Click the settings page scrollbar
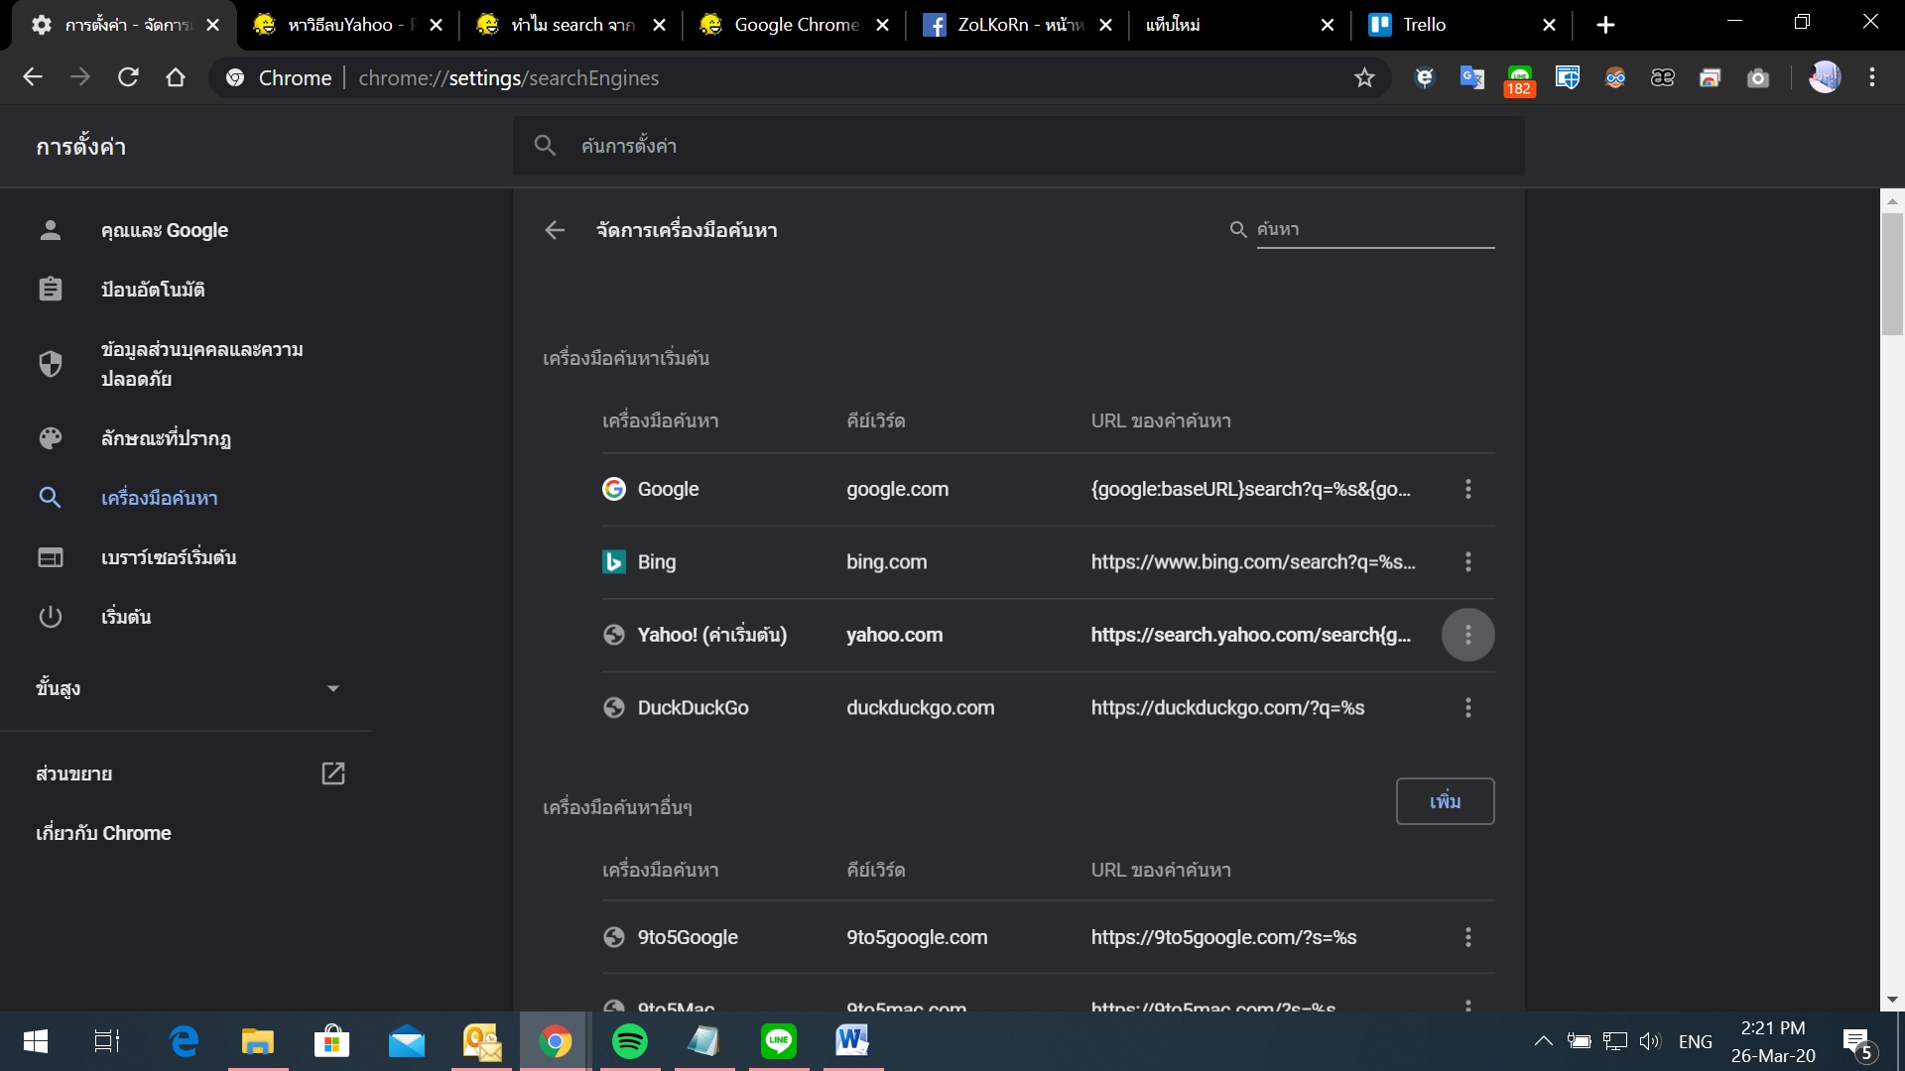 [x=1892, y=273]
